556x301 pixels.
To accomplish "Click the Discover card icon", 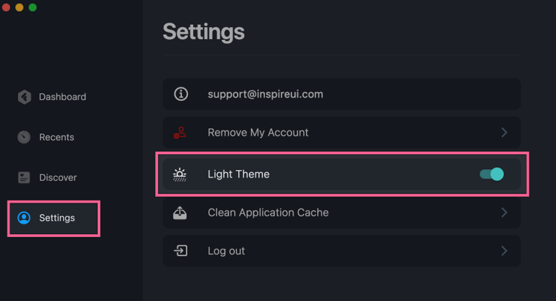I will coord(24,178).
